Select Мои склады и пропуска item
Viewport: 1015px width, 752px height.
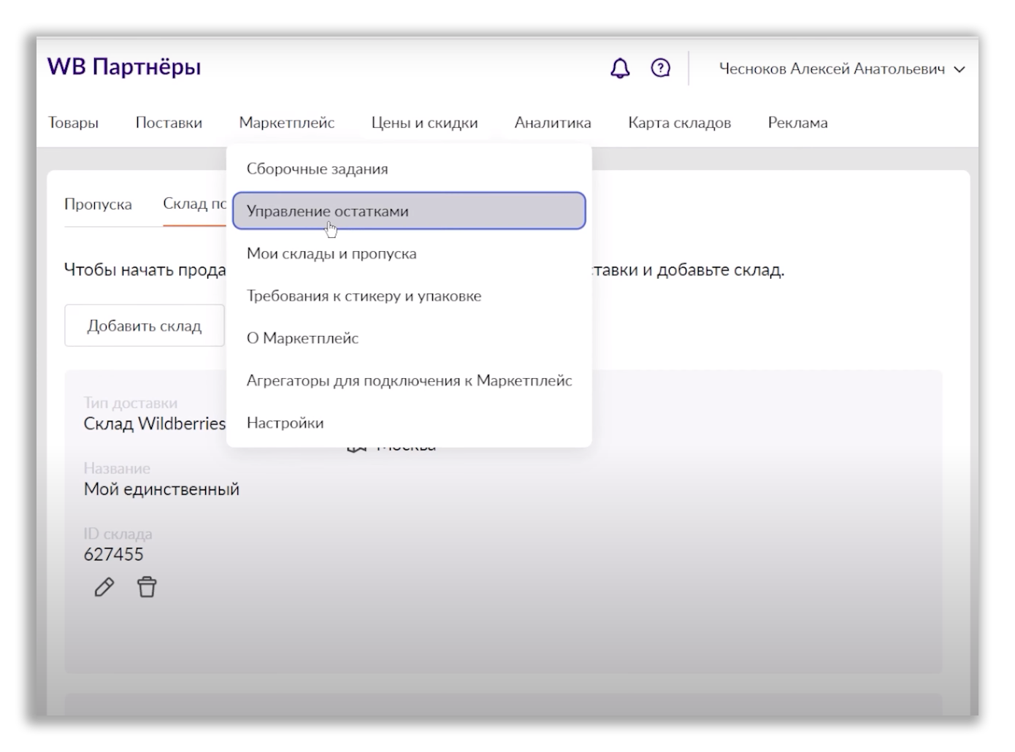(x=409, y=253)
